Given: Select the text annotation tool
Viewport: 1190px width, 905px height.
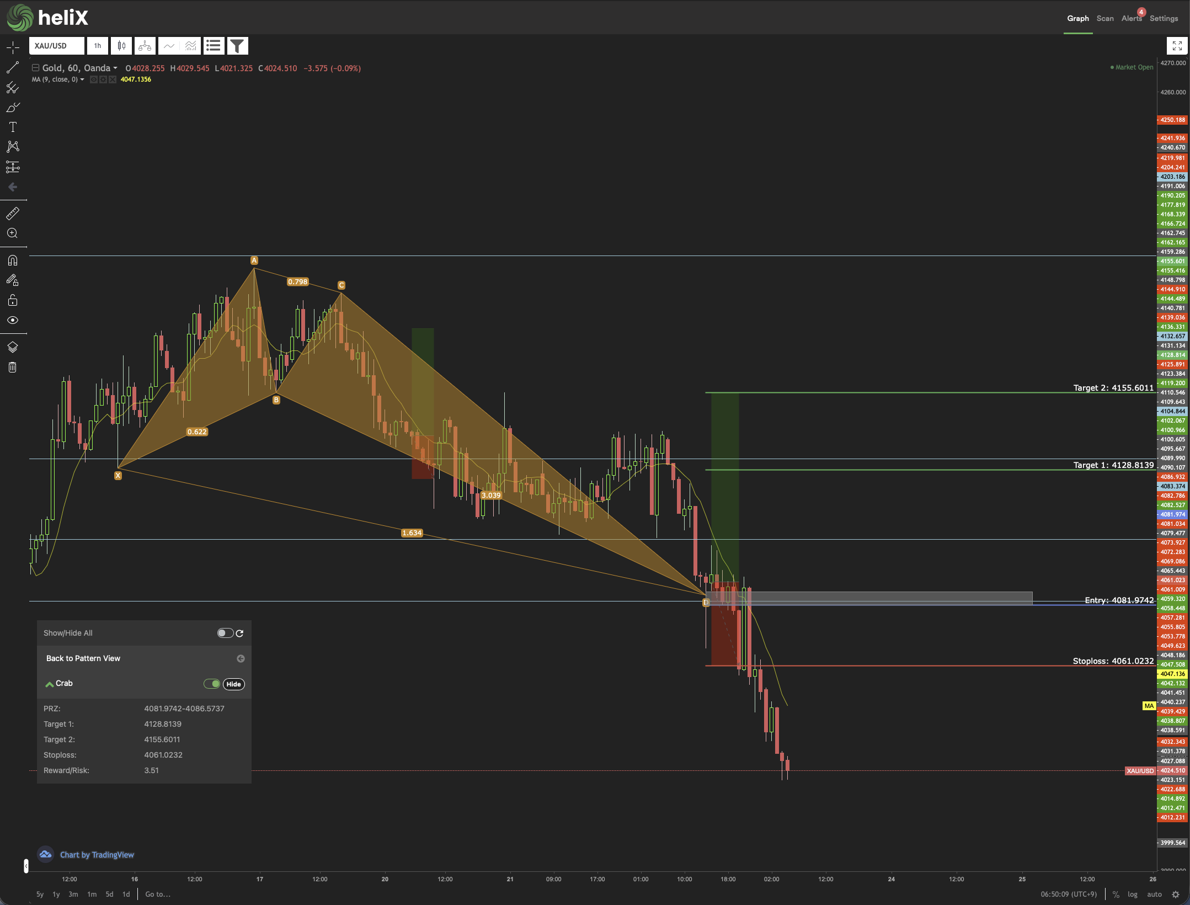Looking at the screenshot, I should (x=13, y=127).
